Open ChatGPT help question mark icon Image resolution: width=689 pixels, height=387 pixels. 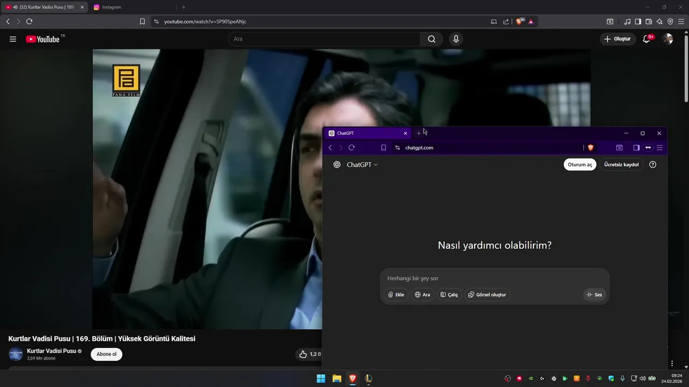point(652,164)
